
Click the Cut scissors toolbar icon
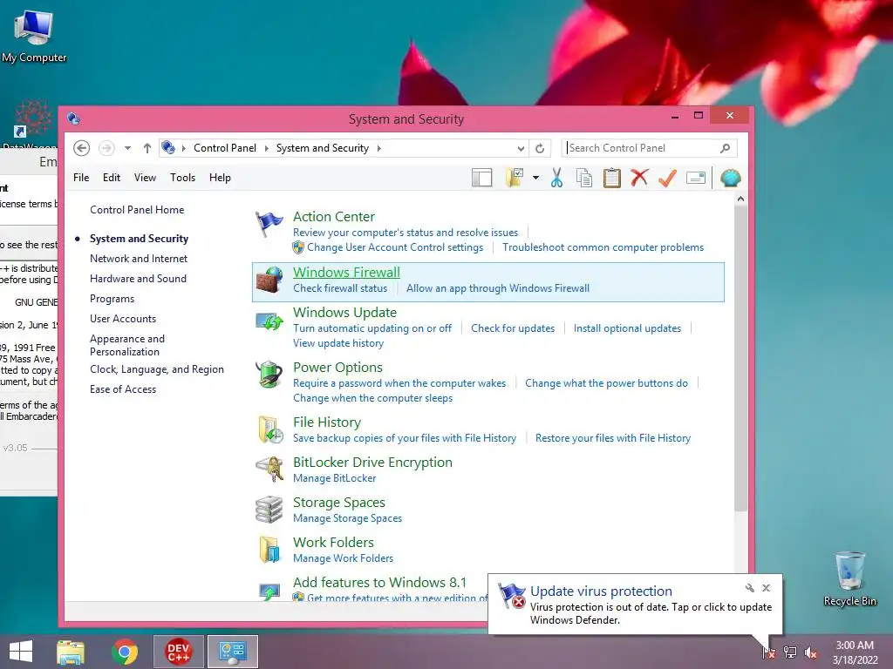tap(556, 178)
